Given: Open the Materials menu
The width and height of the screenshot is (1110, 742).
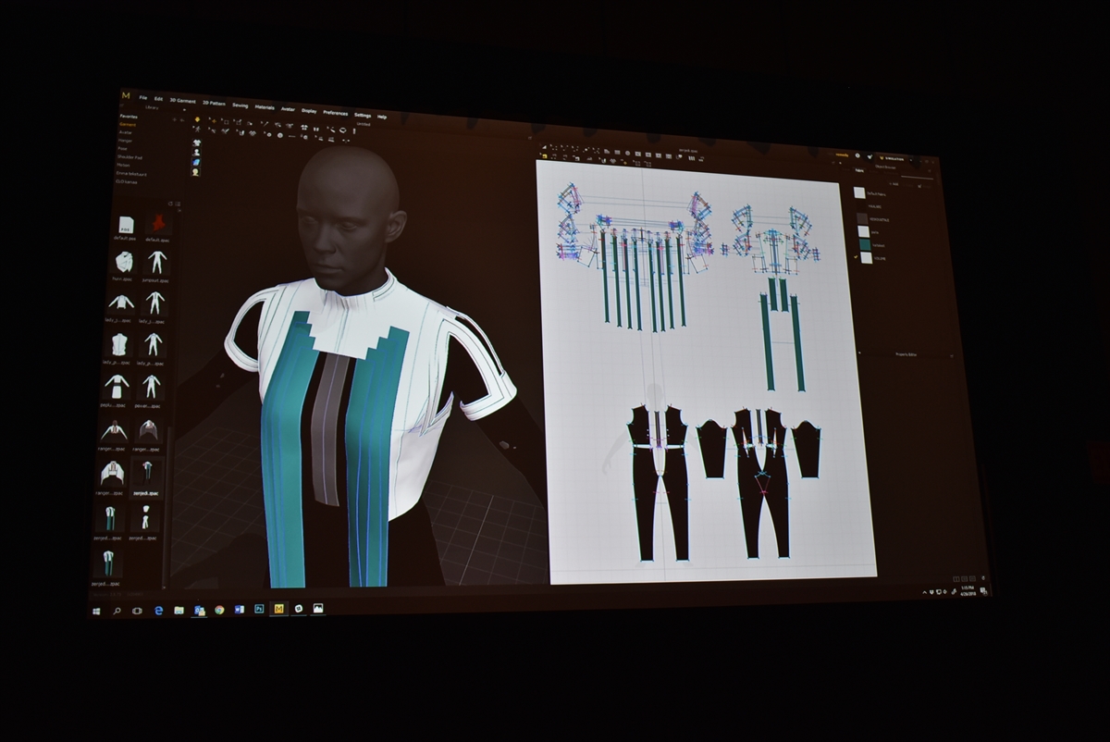Looking at the screenshot, I should (265, 107).
